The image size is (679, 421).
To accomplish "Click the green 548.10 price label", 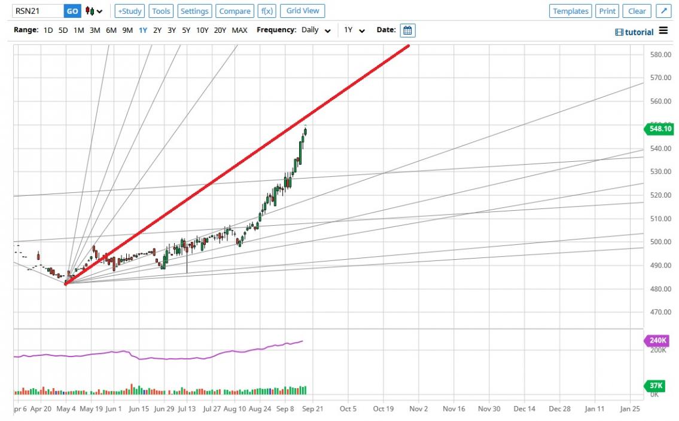I will click(659, 129).
